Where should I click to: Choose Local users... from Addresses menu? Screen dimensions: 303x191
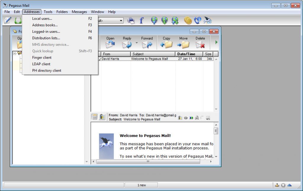[x=60, y=19]
